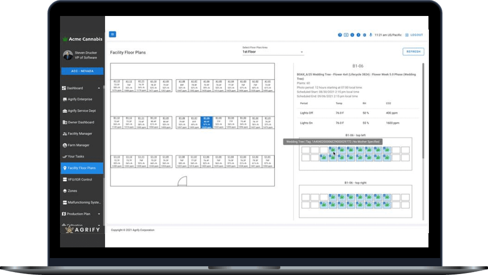The height and width of the screenshot is (275, 488).
Task: Click the Agrify Service Dept briefcase icon
Action: pyautogui.click(x=65, y=111)
